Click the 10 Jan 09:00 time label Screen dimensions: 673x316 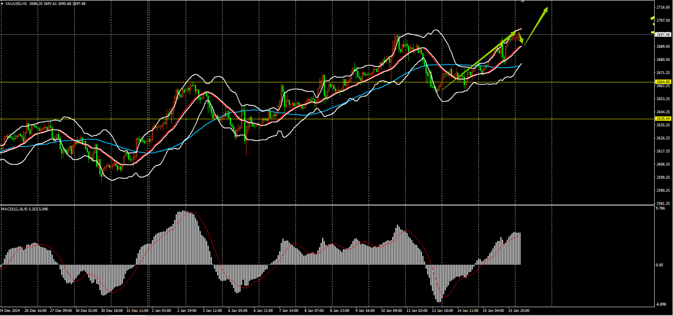coord(391,311)
